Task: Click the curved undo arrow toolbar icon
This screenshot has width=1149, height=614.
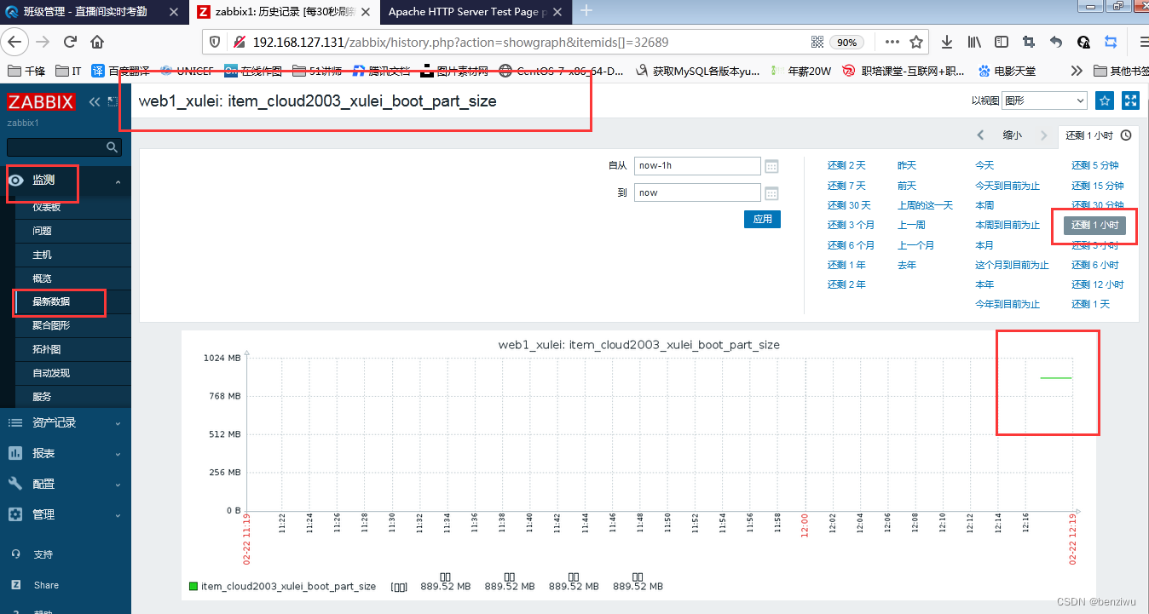Action: (x=1056, y=42)
